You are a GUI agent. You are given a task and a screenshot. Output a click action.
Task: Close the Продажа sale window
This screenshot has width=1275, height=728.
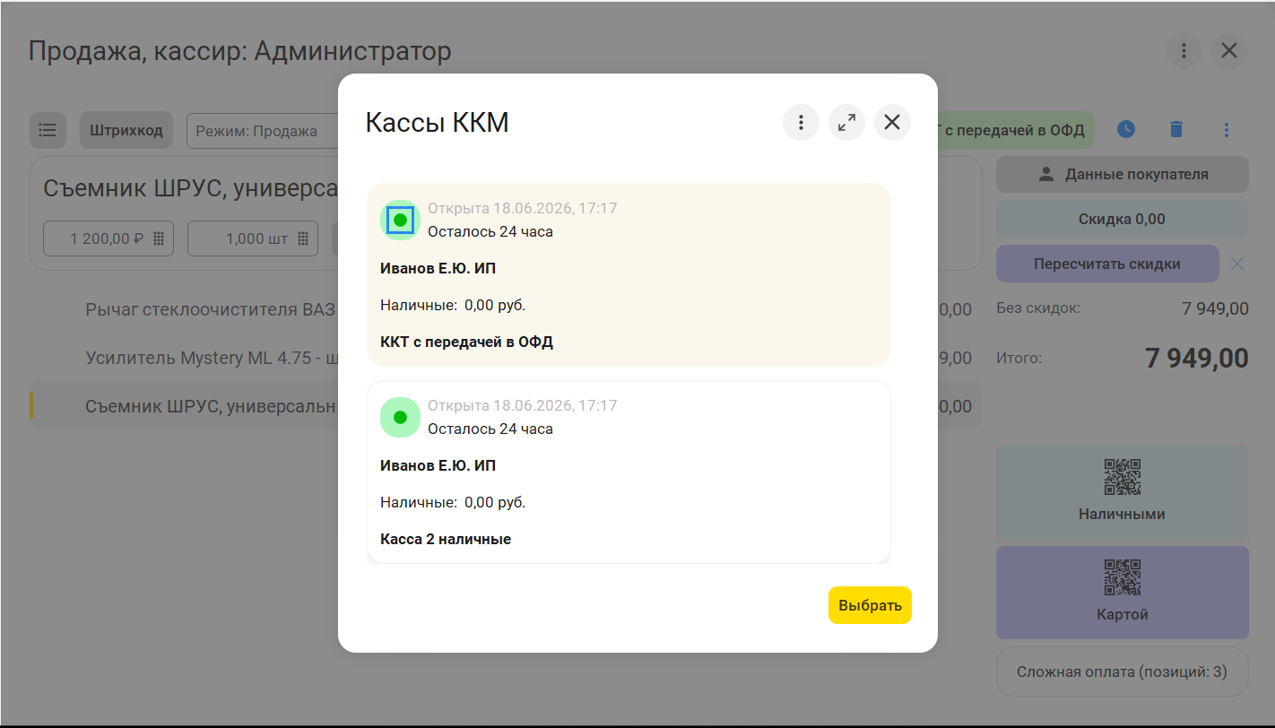coord(1229,51)
